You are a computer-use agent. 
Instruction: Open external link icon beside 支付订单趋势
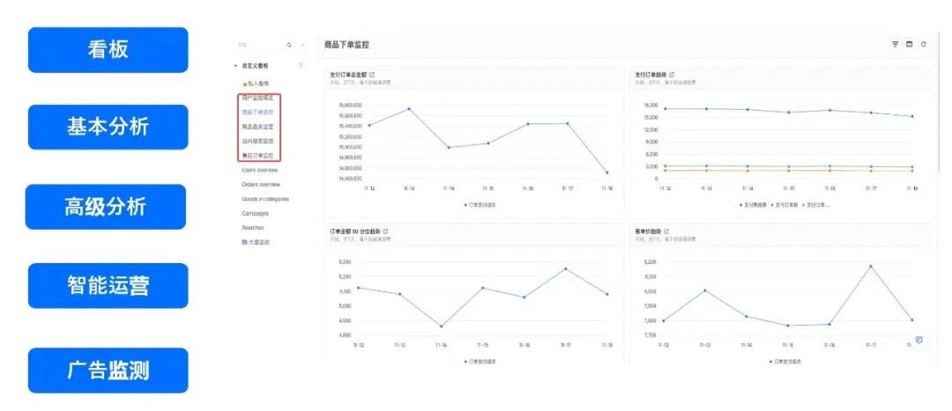(x=672, y=75)
